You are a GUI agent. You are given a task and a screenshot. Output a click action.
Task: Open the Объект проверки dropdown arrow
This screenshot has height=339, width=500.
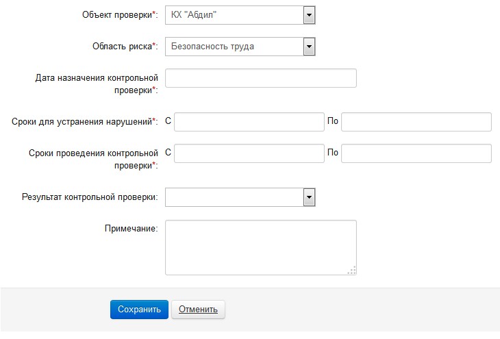pyautogui.click(x=309, y=15)
